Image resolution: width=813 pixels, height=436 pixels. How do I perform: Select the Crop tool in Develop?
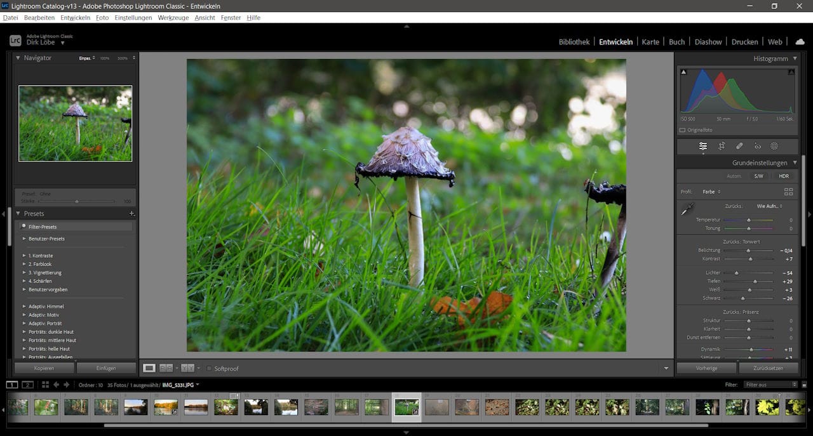pyautogui.click(x=722, y=146)
